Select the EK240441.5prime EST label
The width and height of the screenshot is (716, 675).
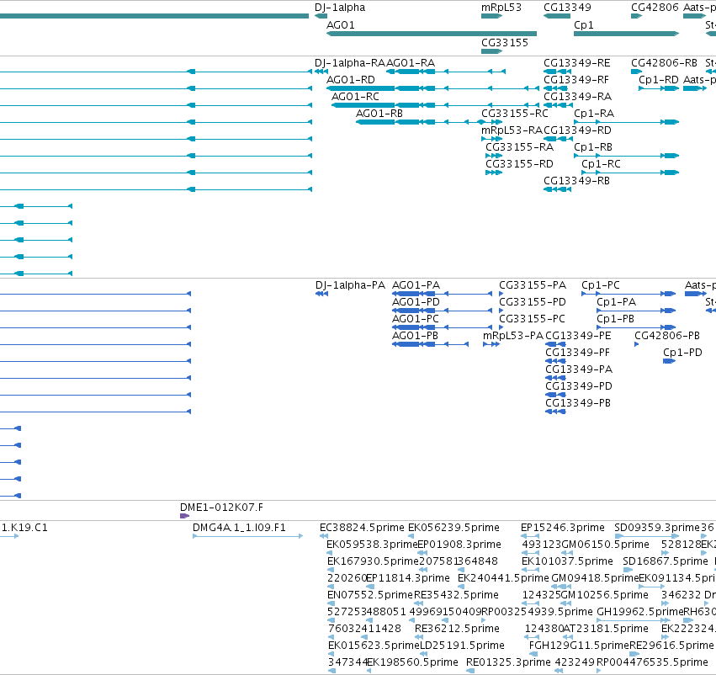pos(503,578)
